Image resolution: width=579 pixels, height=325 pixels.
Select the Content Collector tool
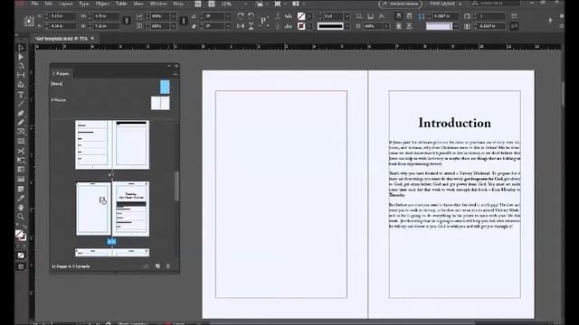tap(21, 85)
